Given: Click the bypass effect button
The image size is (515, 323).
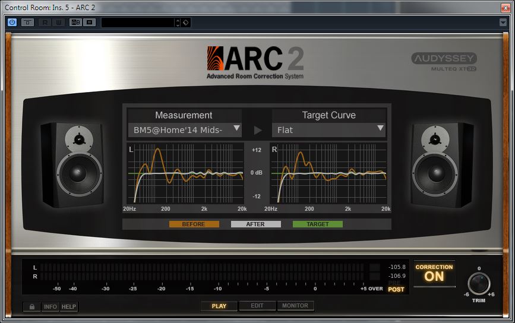Looking at the screenshot, I should click(x=27, y=23).
